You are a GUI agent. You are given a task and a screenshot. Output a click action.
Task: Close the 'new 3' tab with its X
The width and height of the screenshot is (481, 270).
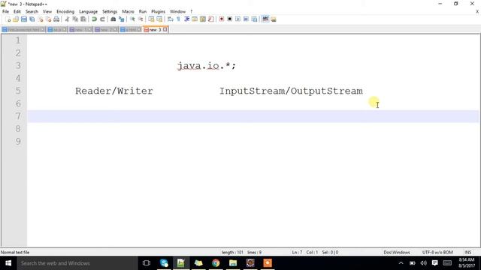pos(165,30)
